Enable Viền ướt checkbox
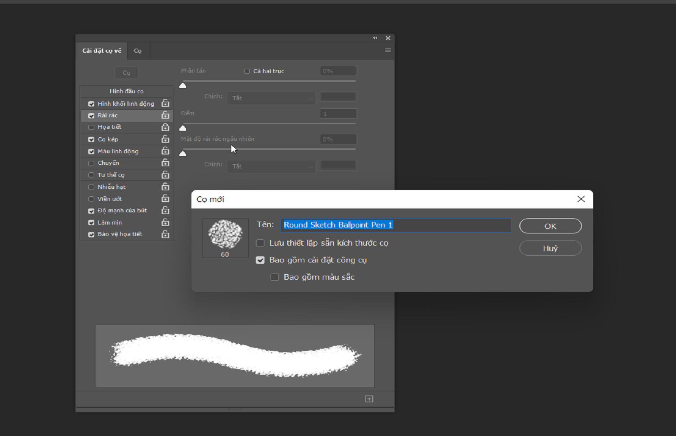The width and height of the screenshot is (676, 436). pyautogui.click(x=91, y=199)
